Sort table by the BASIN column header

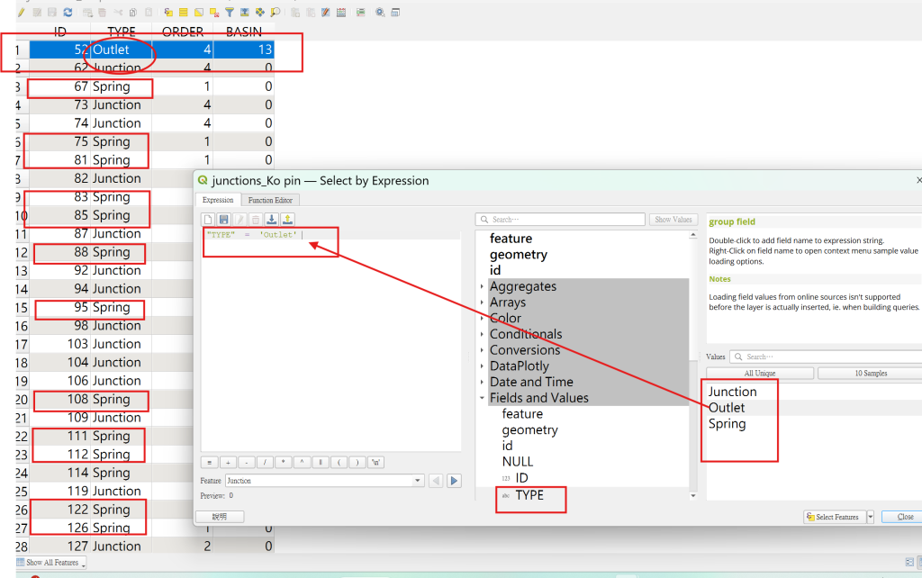point(244,32)
